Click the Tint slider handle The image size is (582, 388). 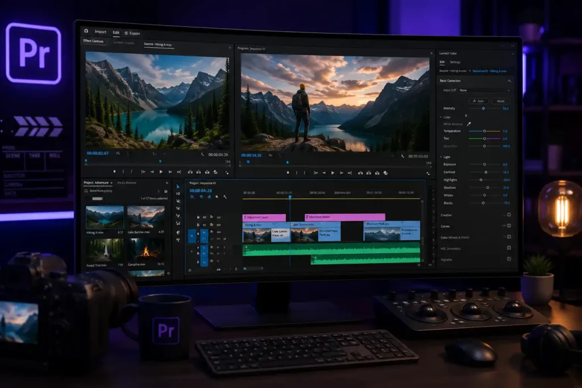(484, 139)
